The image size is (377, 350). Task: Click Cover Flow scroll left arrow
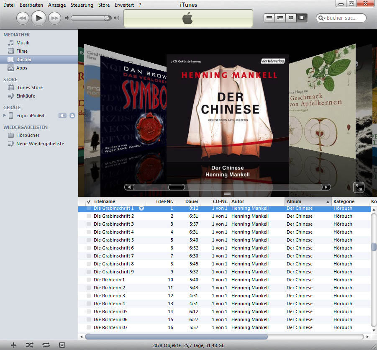(x=129, y=187)
